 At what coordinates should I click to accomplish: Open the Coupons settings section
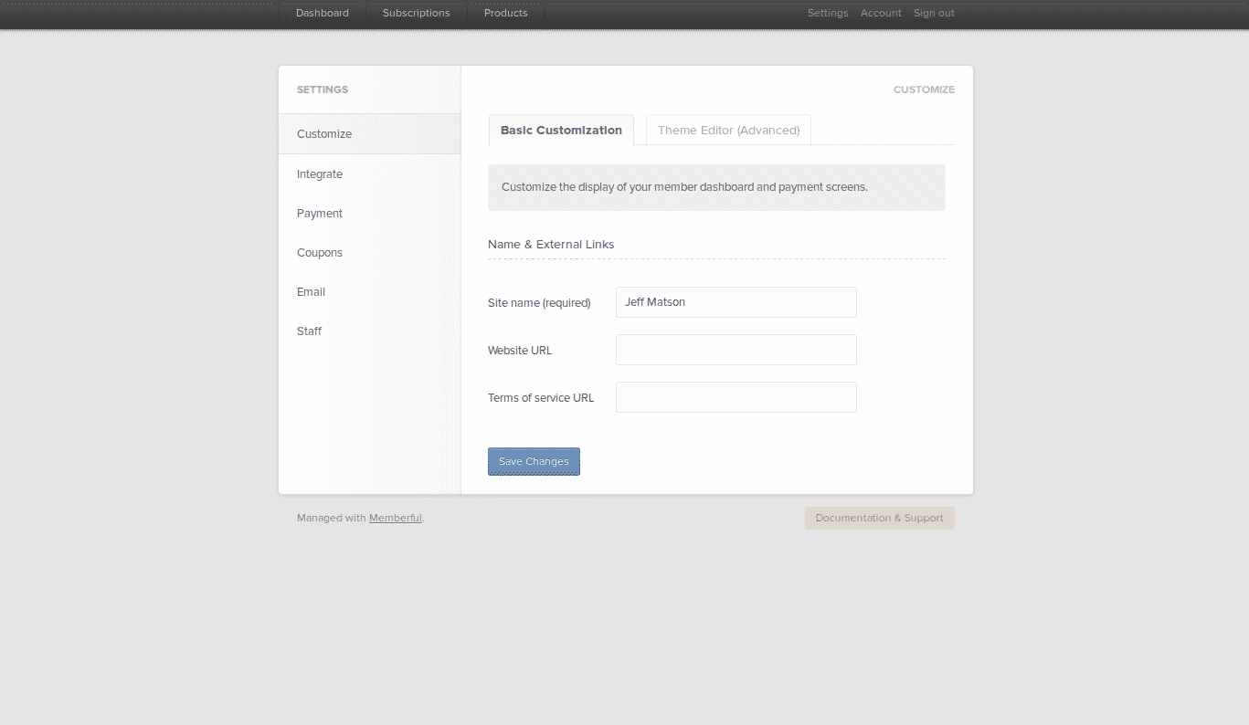[320, 253]
